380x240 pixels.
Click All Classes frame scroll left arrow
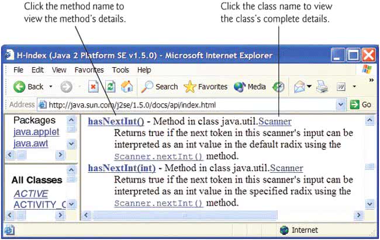tap(10, 215)
